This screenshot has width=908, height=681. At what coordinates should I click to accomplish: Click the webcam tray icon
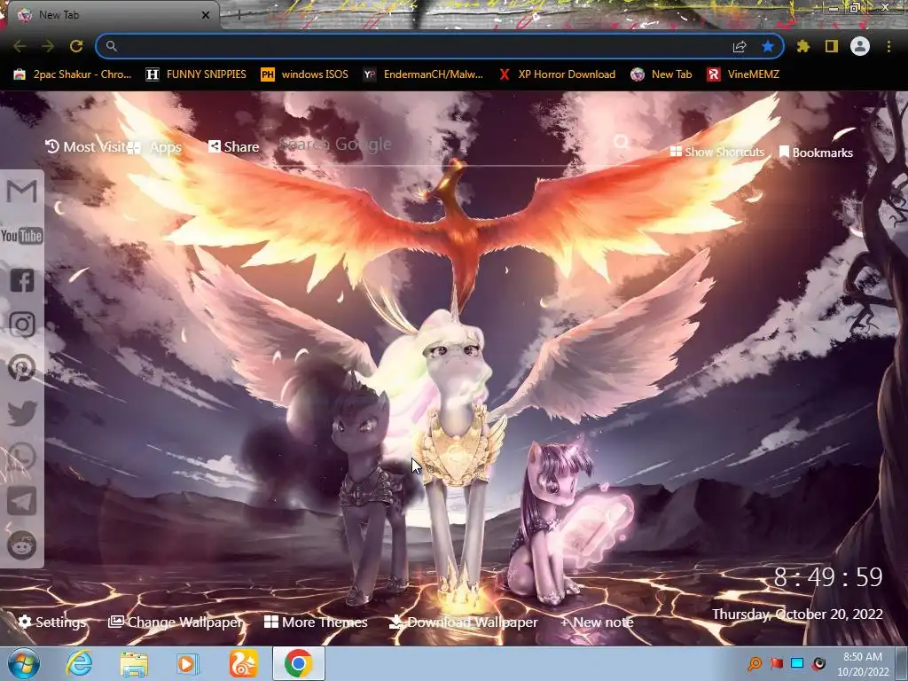tap(818, 663)
